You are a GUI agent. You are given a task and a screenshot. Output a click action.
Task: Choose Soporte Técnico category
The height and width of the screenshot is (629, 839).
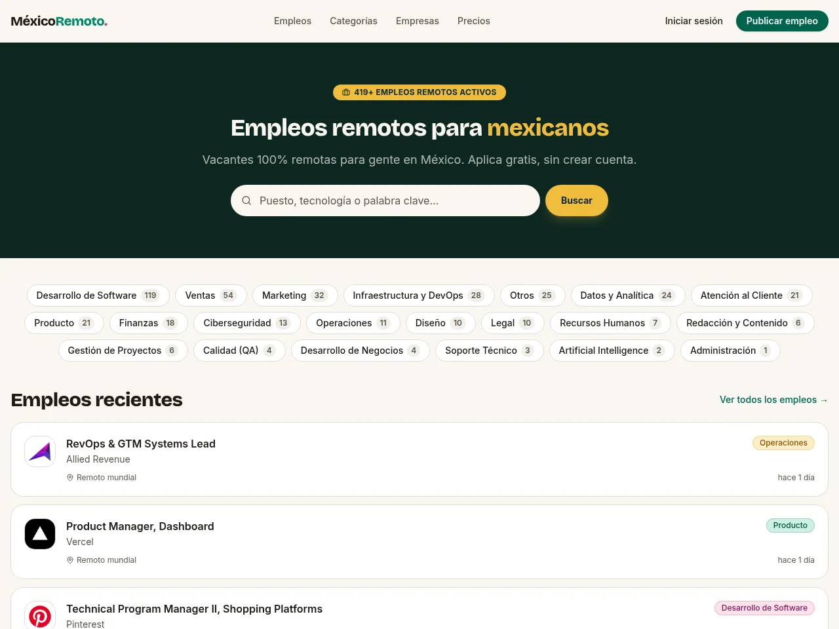tap(490, 351)
